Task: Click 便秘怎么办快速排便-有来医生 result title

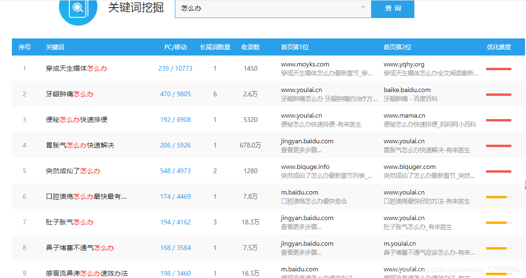Action: point(321,125)
